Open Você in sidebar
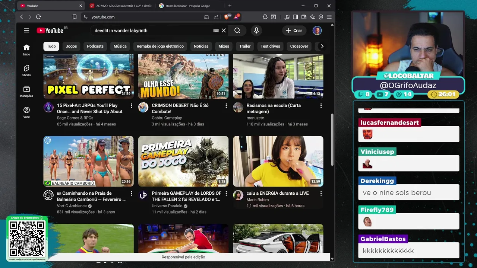 point(26,112)
